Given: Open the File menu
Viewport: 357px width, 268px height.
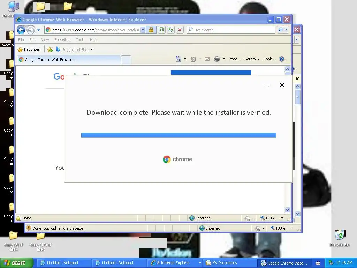Looking at the screenshot, I should click(x=21, y=40).
